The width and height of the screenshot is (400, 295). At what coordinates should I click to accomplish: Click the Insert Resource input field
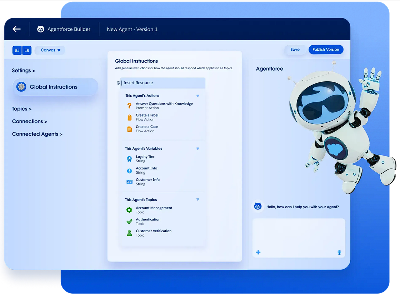coord(163,83)
